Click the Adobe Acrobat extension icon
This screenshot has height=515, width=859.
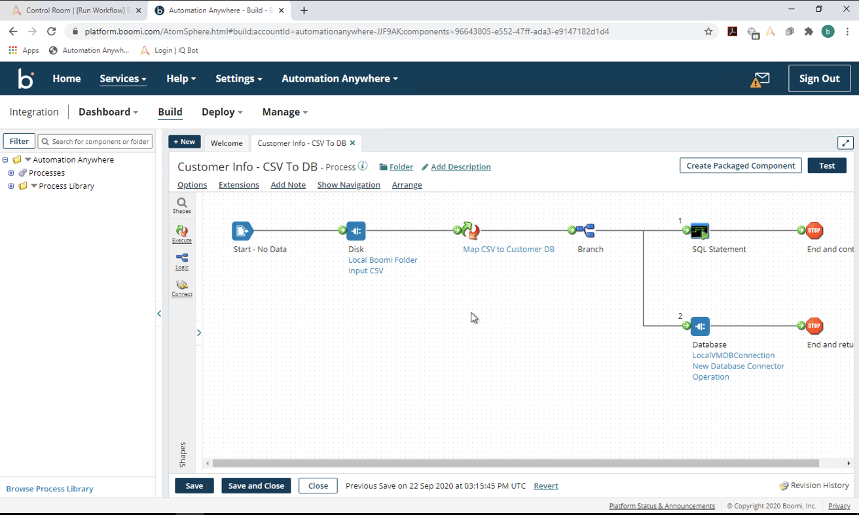pos(733,31)
